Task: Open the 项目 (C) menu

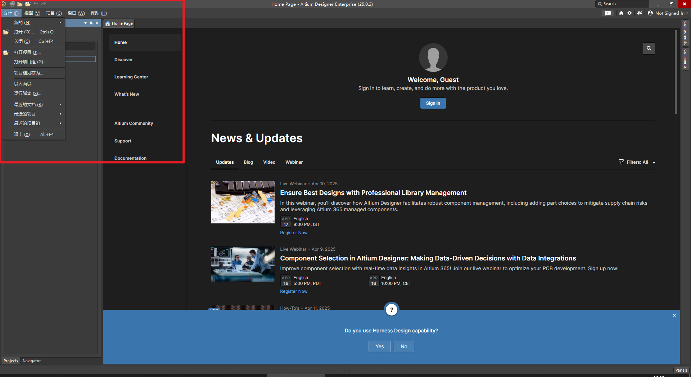Action: [x=54, y=13]
